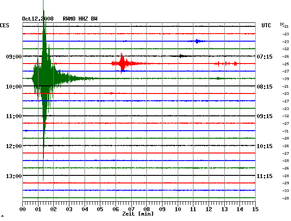The height and width of the screenshot is (221, 291).
Task: Click minute "07" on the time axis
Action: 131,209
